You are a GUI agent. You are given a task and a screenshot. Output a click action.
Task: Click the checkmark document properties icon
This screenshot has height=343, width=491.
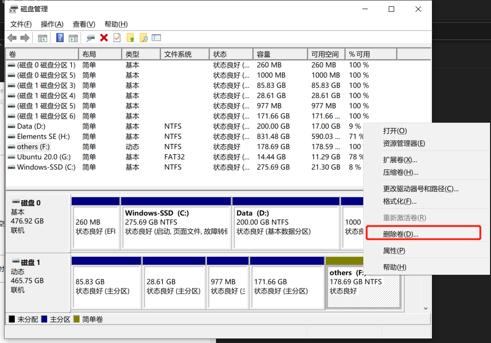tap(117, 38)
